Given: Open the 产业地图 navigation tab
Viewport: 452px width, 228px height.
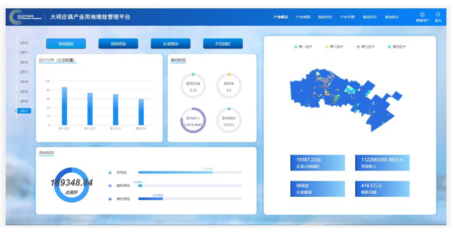Looking at the screenshot, I should [x=303, y=17].
